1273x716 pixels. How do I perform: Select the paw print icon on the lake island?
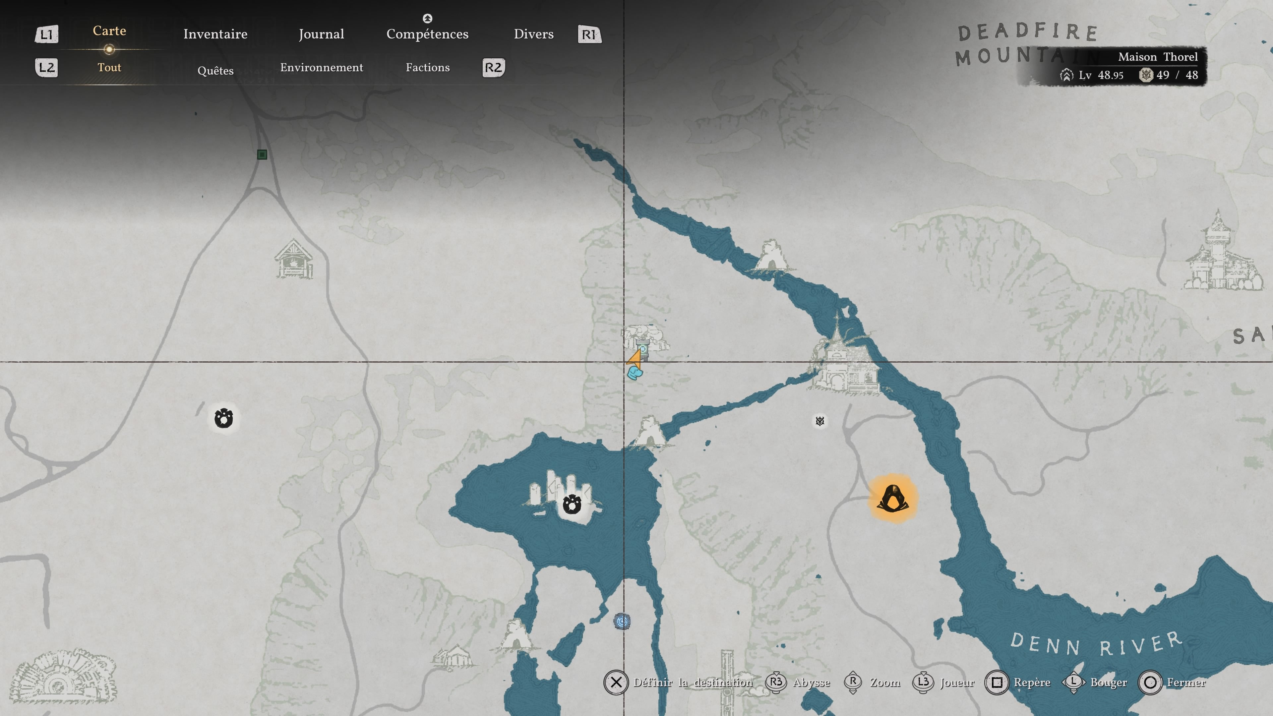coord(572,505)
